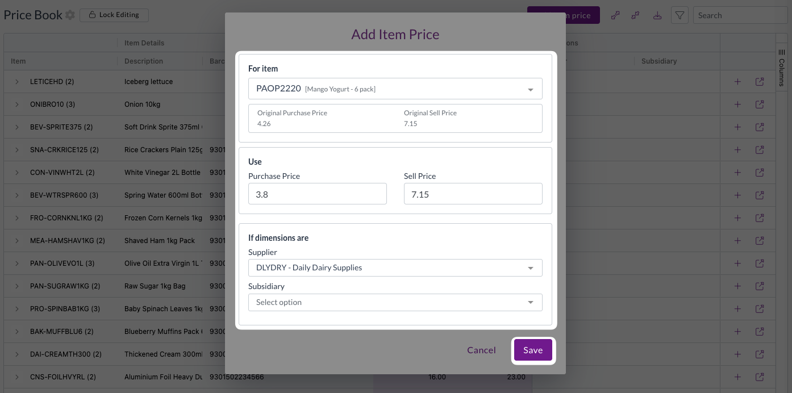Click the download export icon
The height and width of the screenshot is (393, 792).
(657, 15)
